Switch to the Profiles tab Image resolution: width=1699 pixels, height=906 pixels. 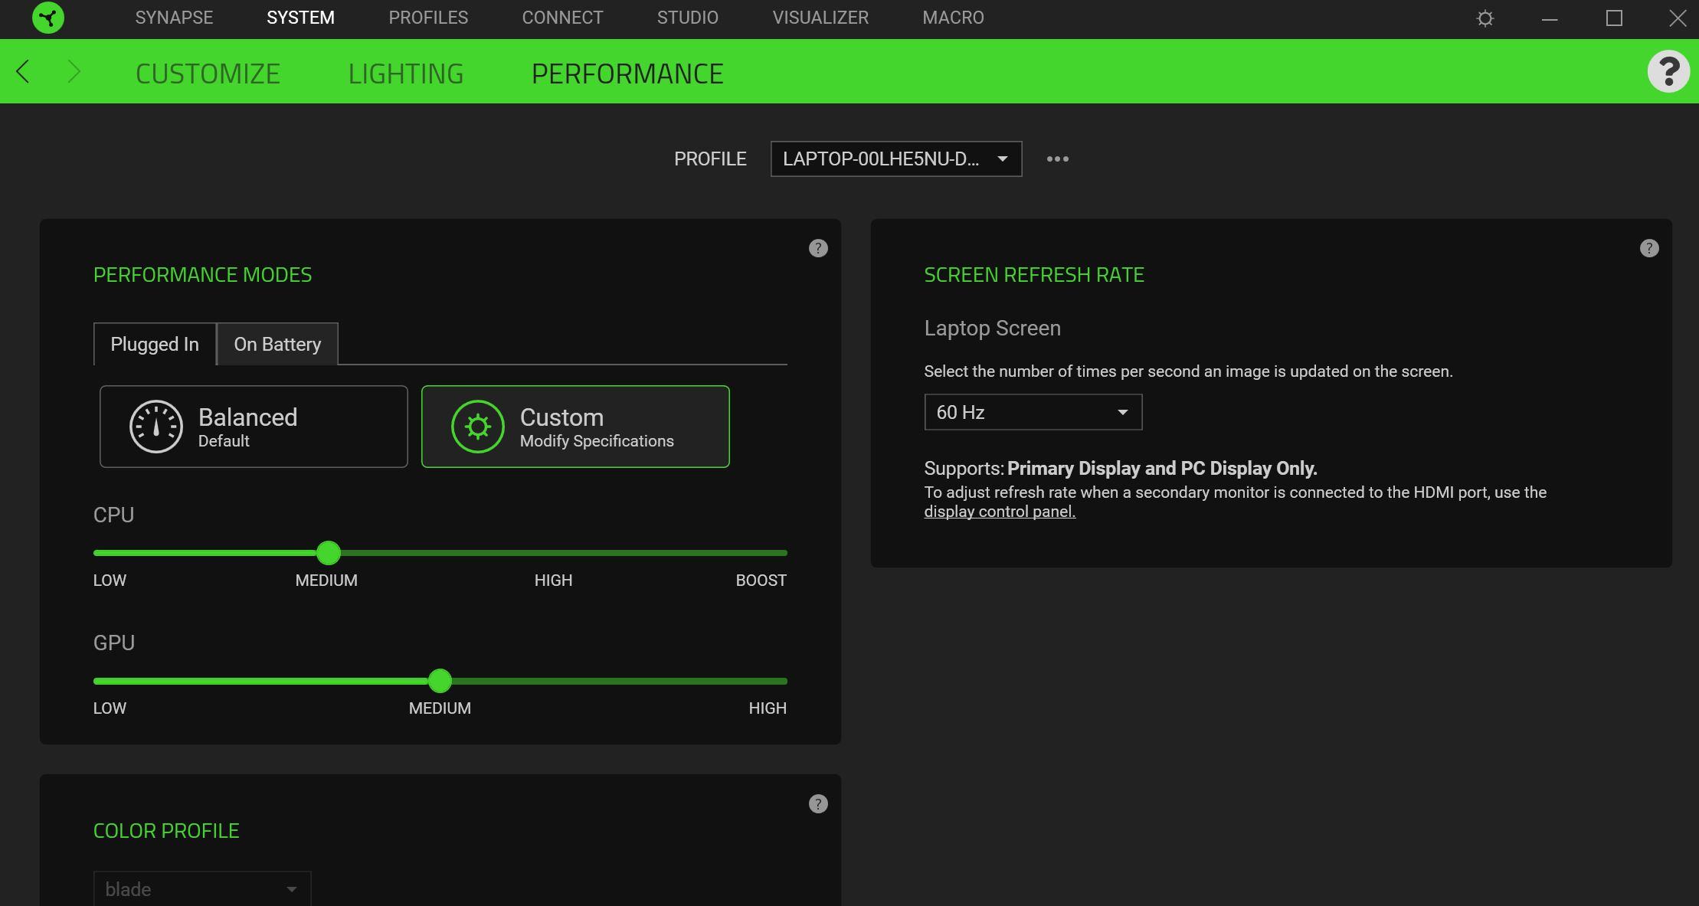click(x=428, y=18)
